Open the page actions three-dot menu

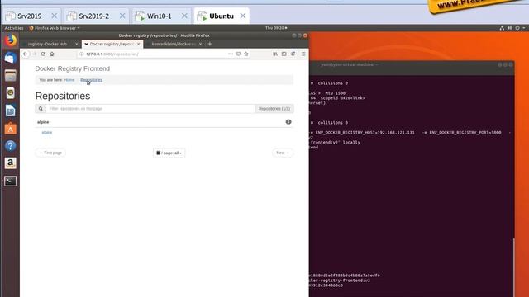231,54
